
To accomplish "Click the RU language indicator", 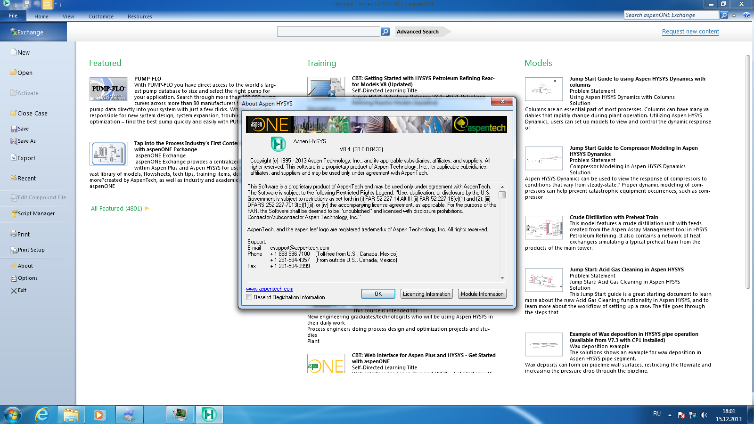I will [x=657, y=413].
